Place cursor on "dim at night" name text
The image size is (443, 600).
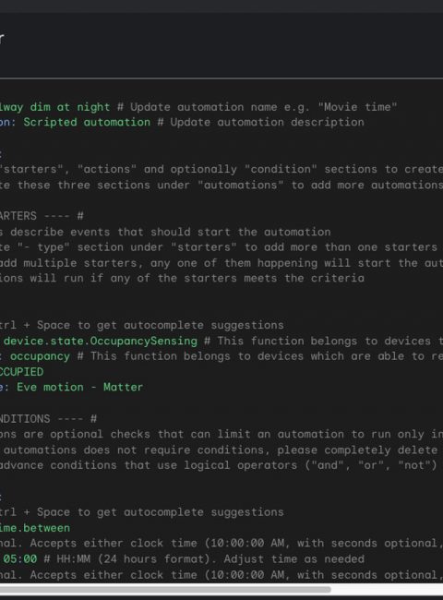pos(70,107)
